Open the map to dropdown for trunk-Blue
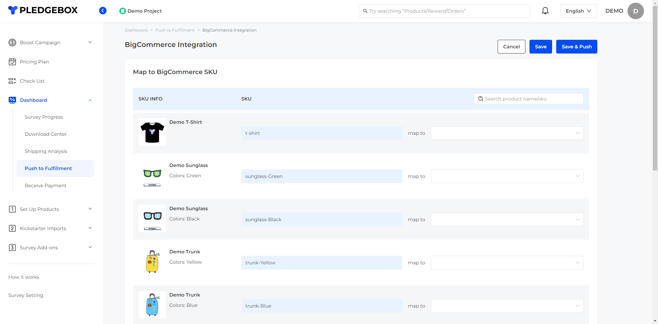 point(507,306)
